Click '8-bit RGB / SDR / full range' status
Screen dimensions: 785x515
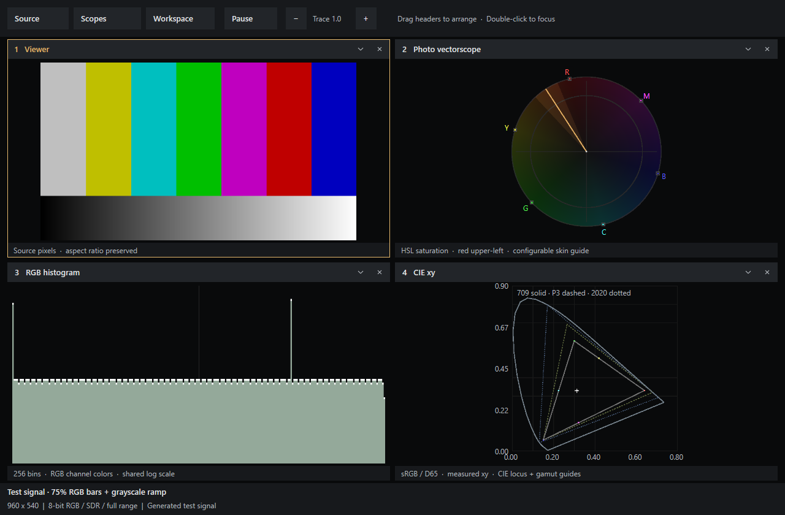point(93,506)
